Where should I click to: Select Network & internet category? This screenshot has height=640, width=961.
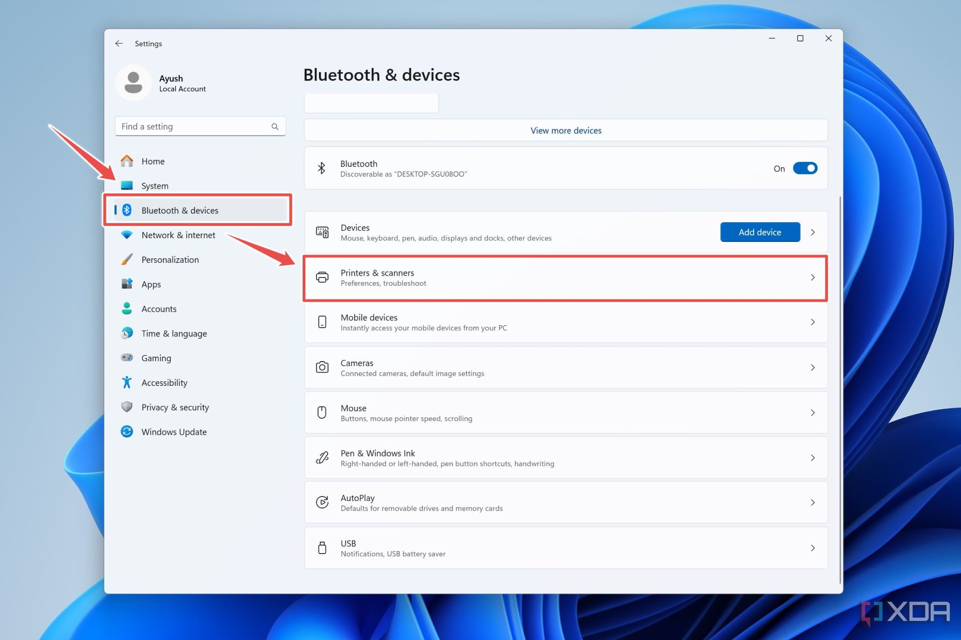(200, 235)
